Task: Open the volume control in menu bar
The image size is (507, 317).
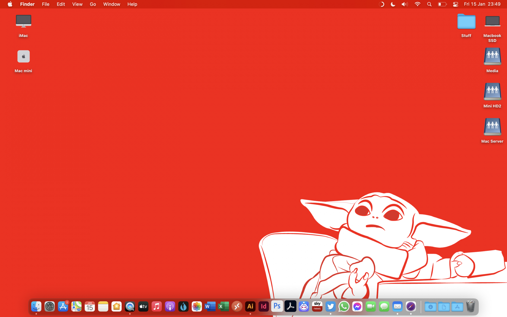Action: pos(405,4)
